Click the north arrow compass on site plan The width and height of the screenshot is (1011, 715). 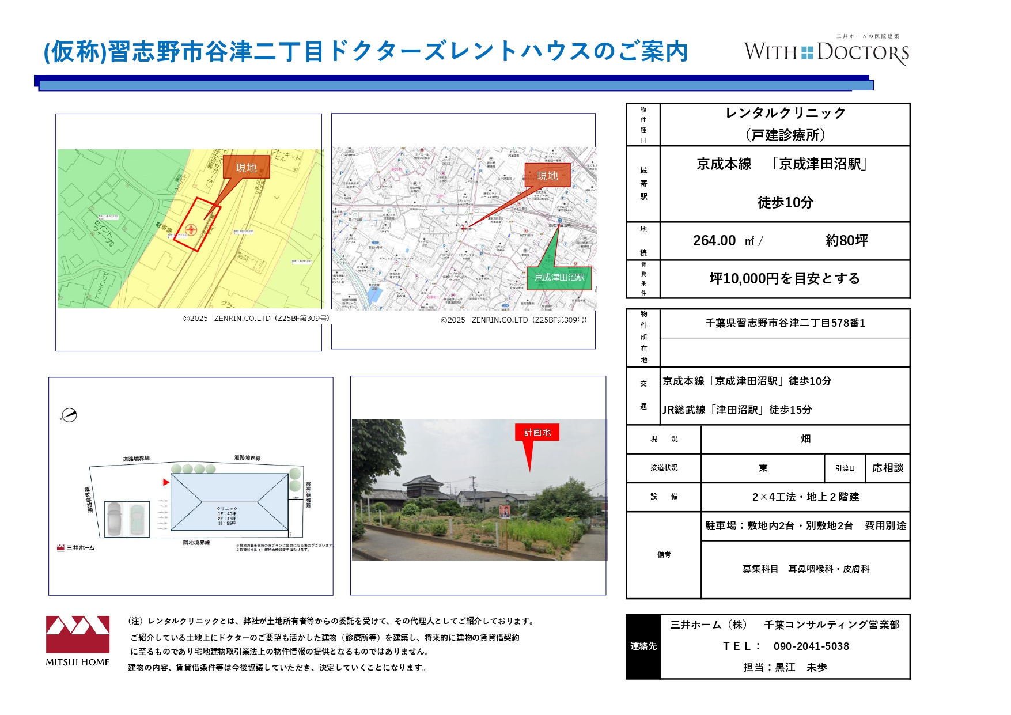click(69, 415)
